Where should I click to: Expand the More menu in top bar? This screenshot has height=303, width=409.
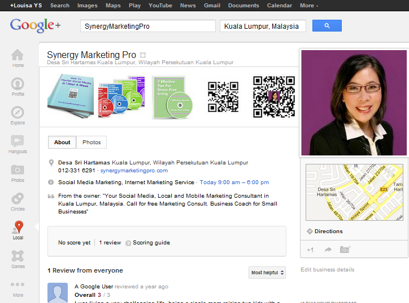[x=309, y=6]
